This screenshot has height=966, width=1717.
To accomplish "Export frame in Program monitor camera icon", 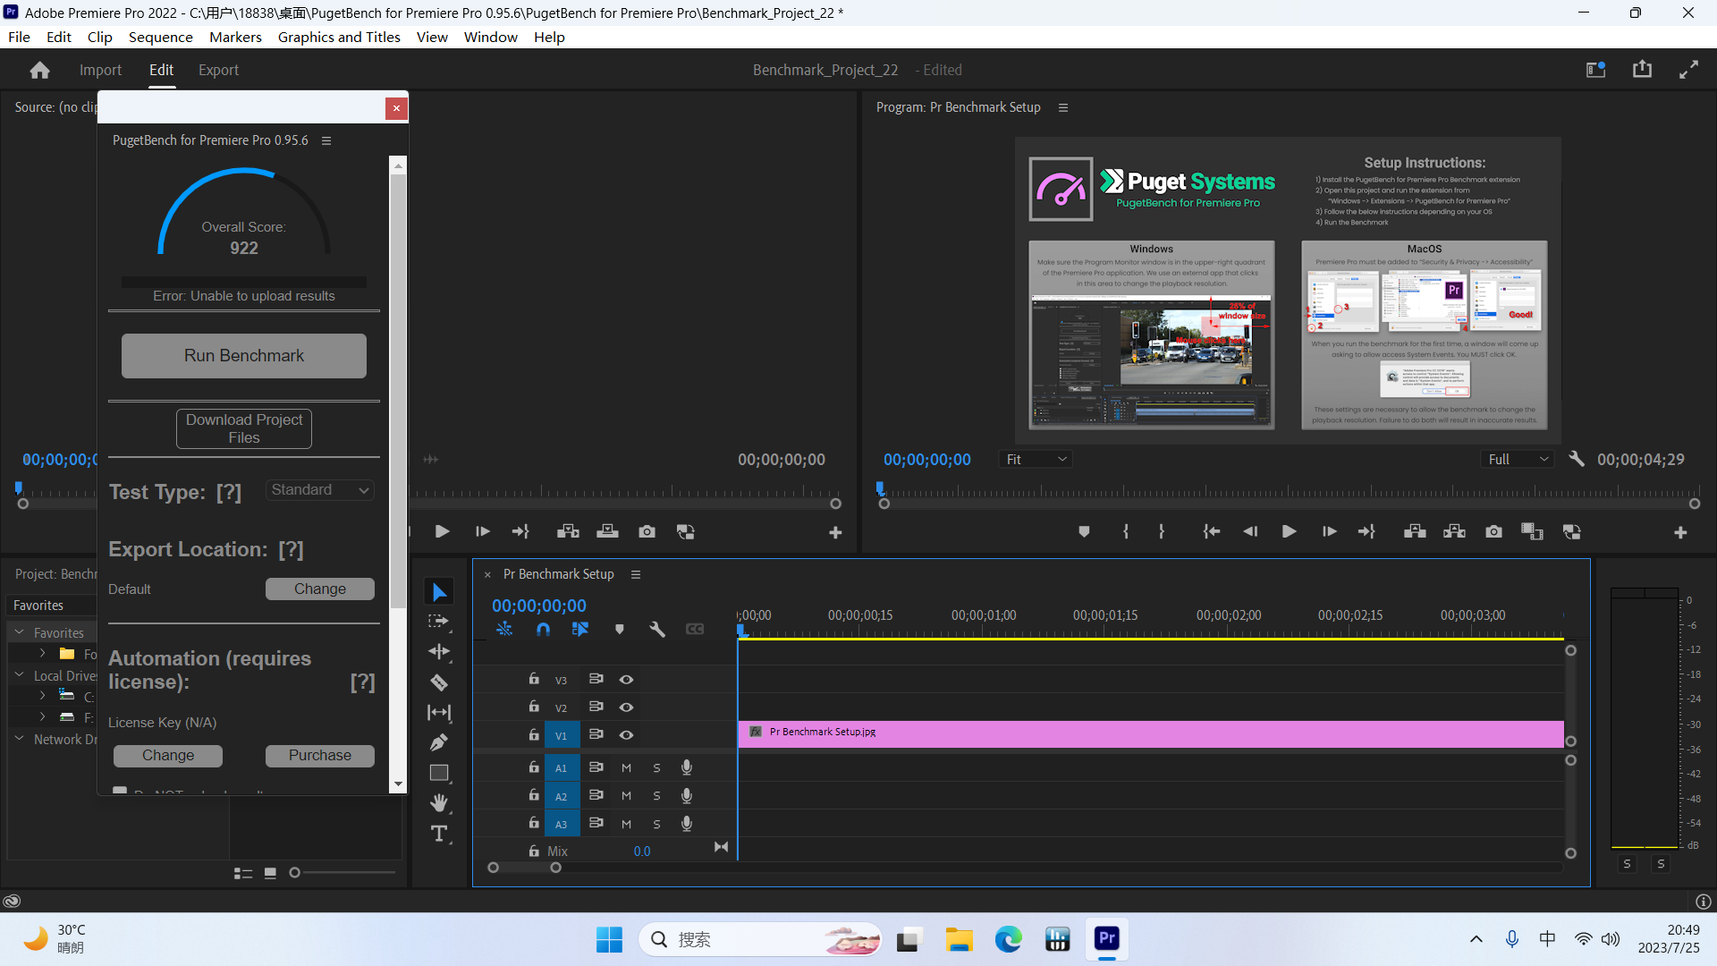I will (x=1493, y=532).
